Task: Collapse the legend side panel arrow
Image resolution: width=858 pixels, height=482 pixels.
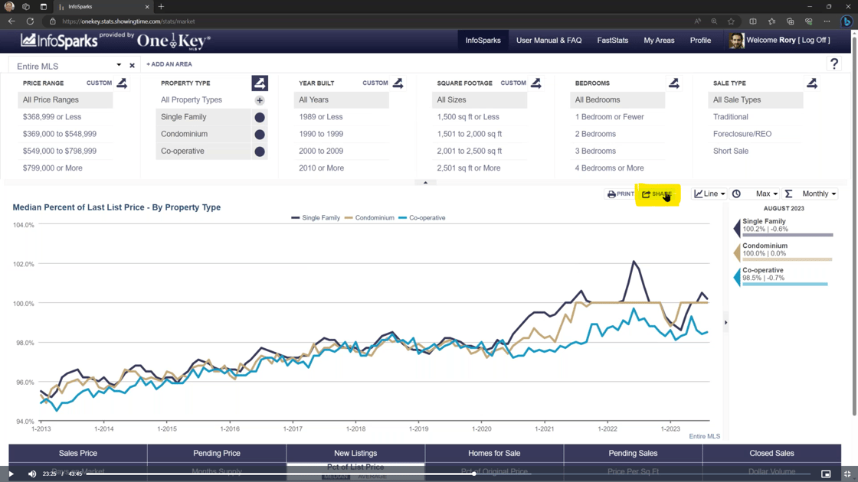Action: (x=725, y=322)
